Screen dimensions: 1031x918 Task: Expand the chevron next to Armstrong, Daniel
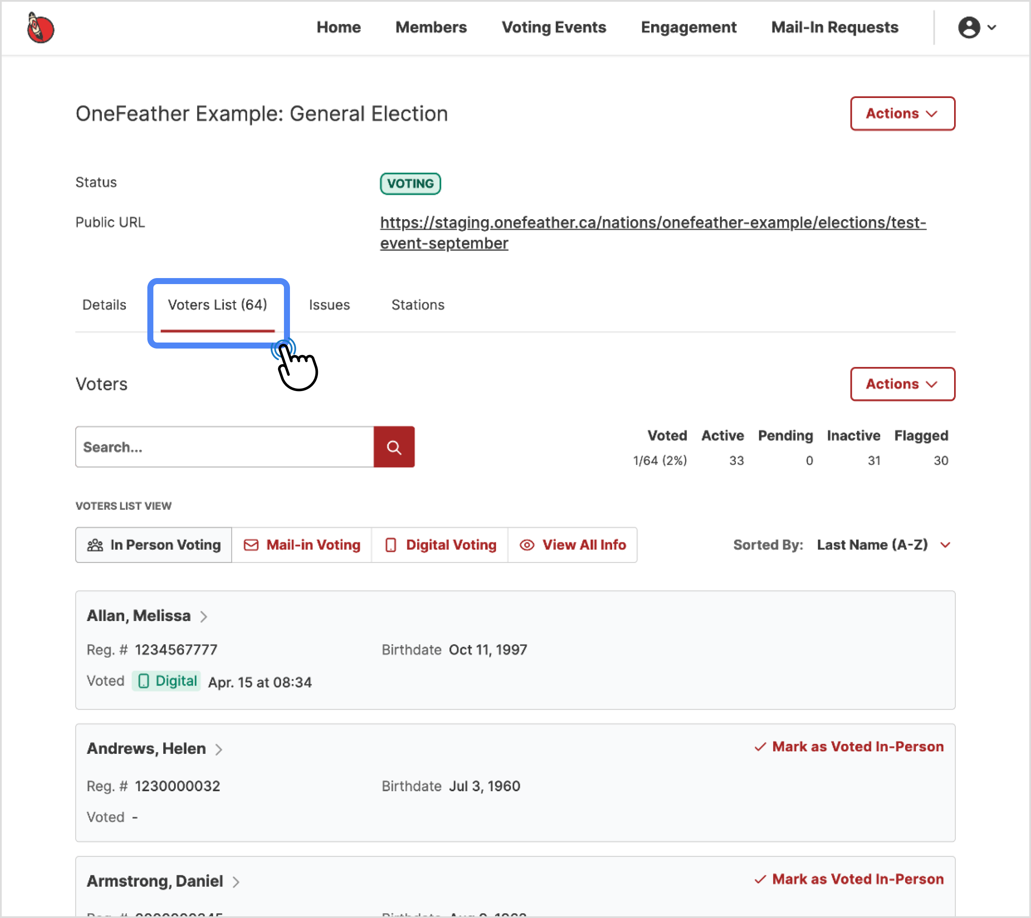pyautogui.click(x=235, y=882)
